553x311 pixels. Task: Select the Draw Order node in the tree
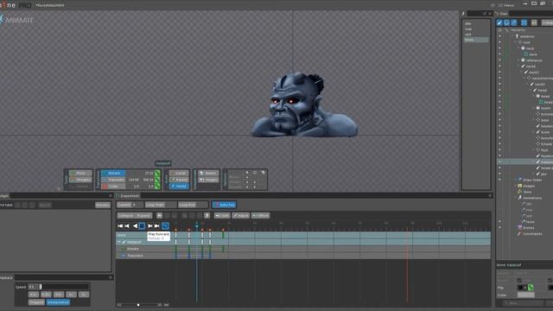tap(532, 180)
